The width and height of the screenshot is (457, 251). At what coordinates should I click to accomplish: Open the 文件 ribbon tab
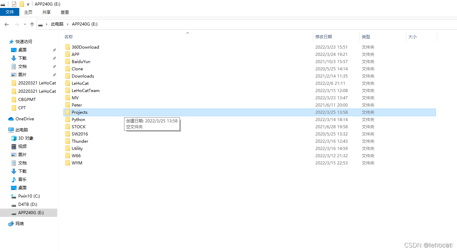10,12
